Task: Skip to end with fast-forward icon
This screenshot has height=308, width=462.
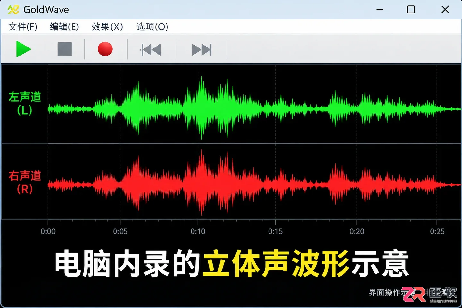Action: (x=202, y=50)
